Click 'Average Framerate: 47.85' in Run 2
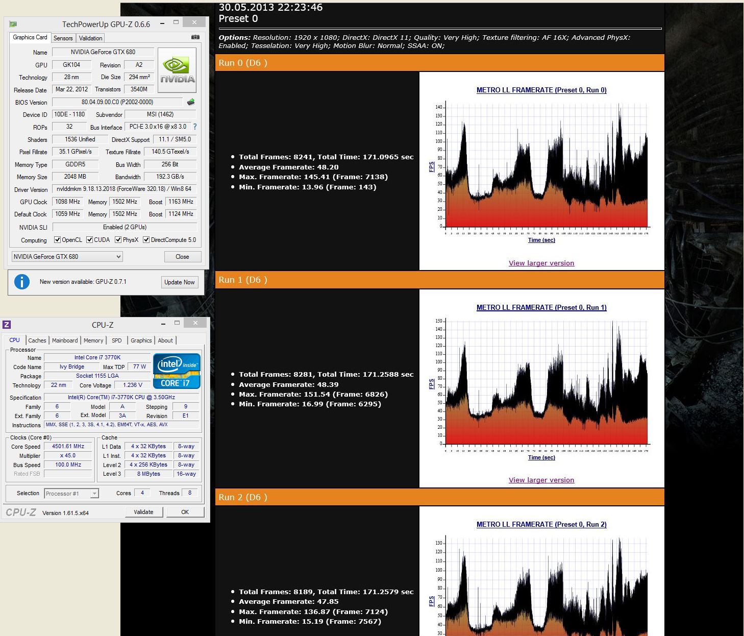This screenshot has height=636, width=744. coord(289,602)
